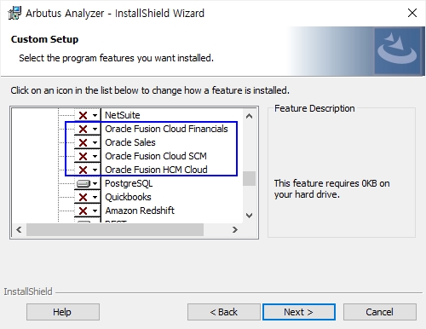Select Amazon Redshift in the feature list
426x329 pixels.
pos(140,211)
